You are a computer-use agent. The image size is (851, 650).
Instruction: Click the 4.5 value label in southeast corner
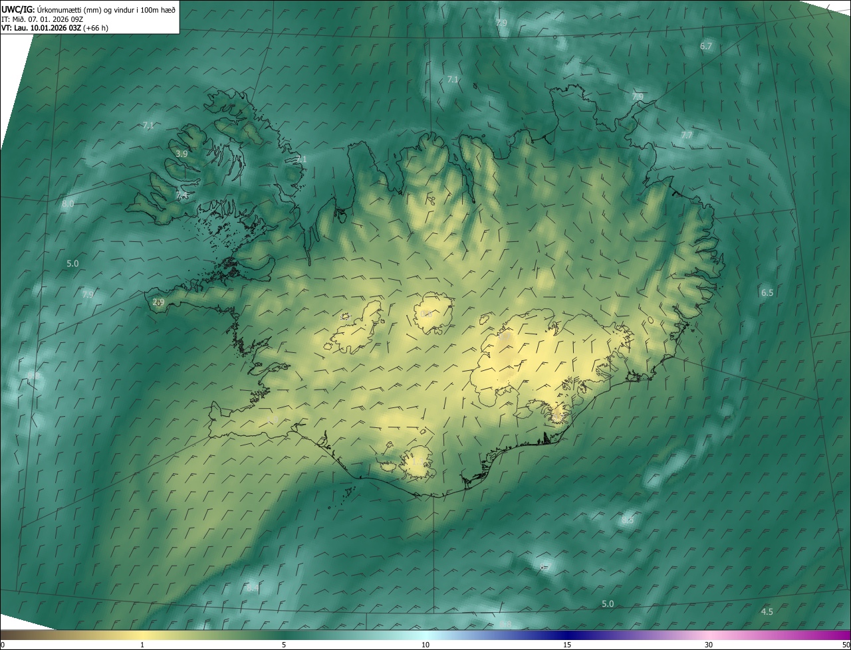click(767, 611)
